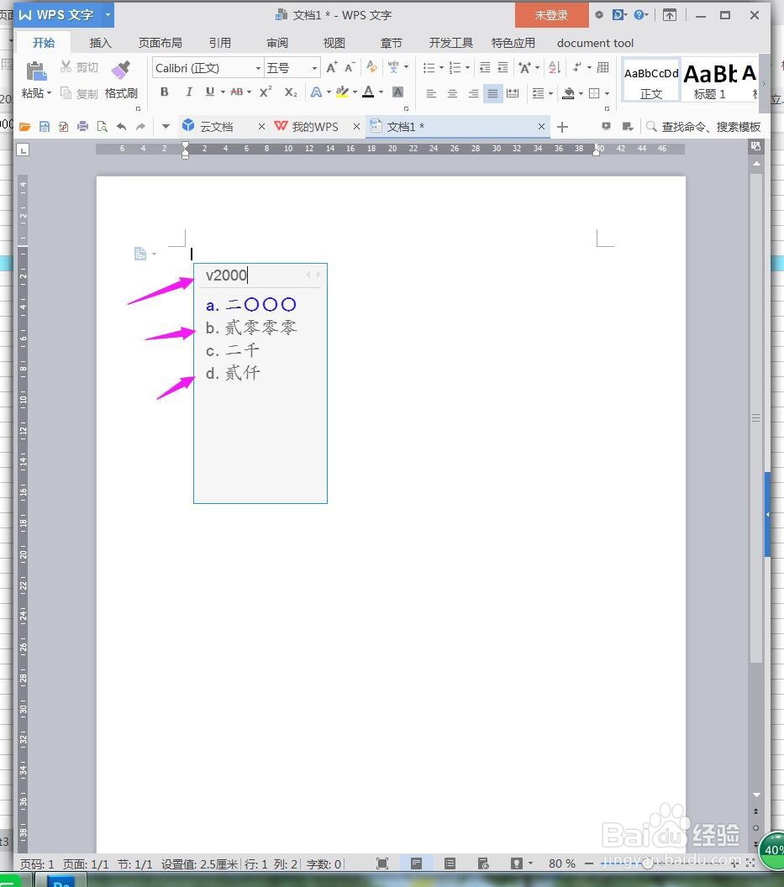Viewport: 784px width, 887px height.
Task: Align text to the left
Action: (431, 93)
